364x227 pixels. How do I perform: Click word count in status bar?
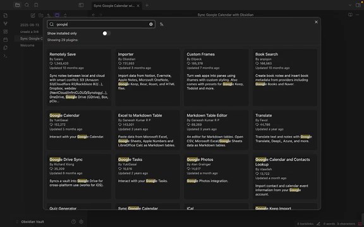(329, 224)
